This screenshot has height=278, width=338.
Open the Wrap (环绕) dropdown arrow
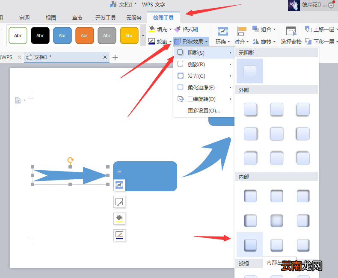228,41
